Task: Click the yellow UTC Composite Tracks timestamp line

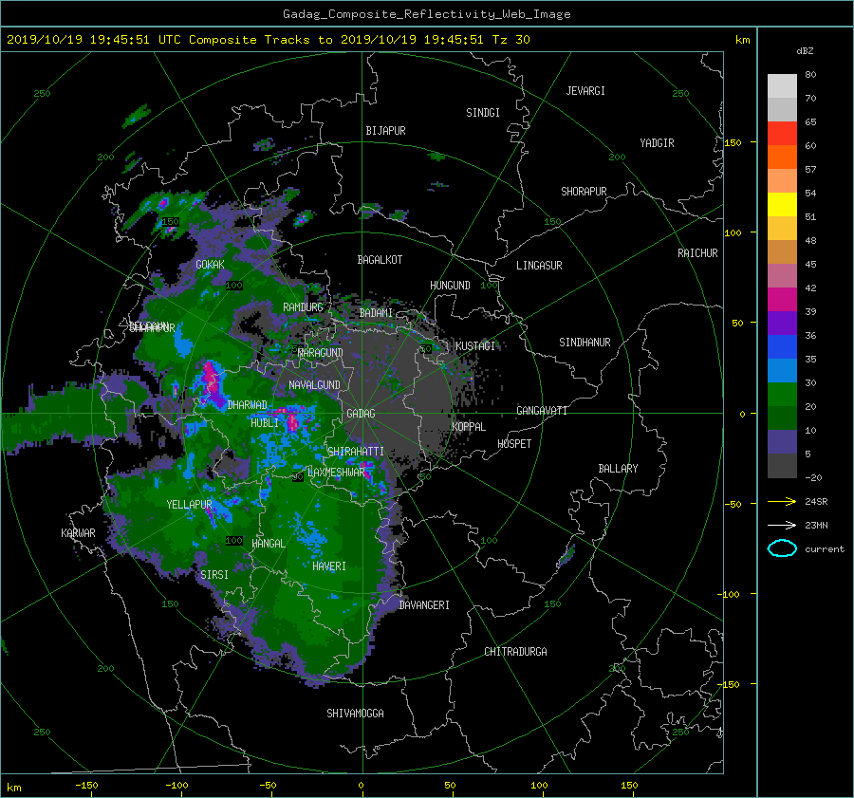Action: click(268, 40)
